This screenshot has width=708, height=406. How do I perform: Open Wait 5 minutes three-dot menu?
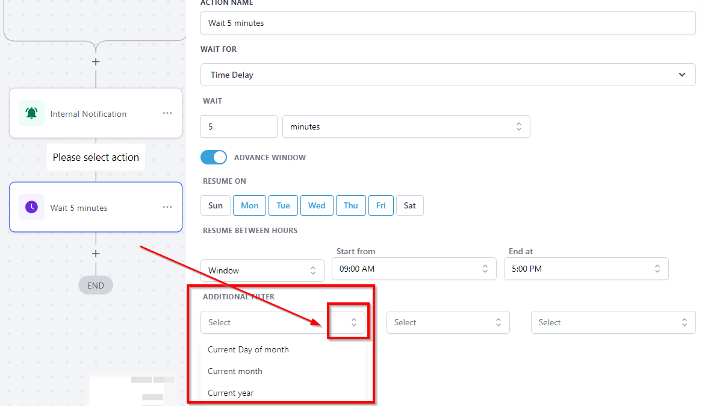click(x=167, y=207)
